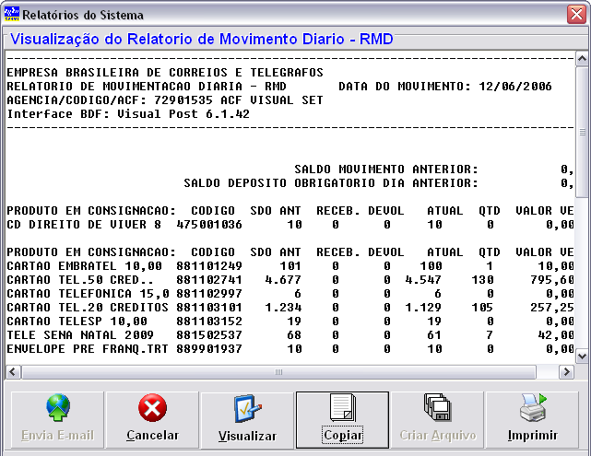This screenshot has width=591, height=456.
Task: Click the CARTAO EMBRATEL 10,00 row name
Action: [85, 266]
